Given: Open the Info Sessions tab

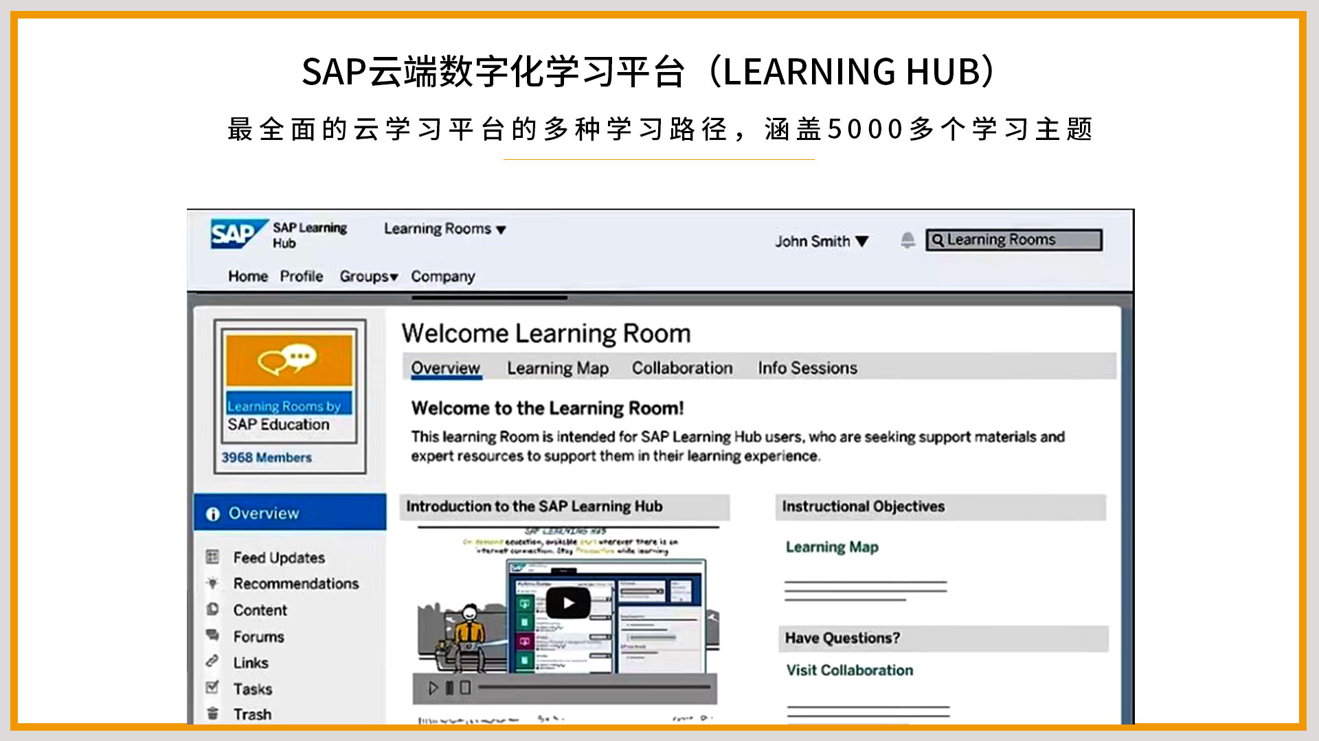Looking at the screenshot, I should 808,368.
